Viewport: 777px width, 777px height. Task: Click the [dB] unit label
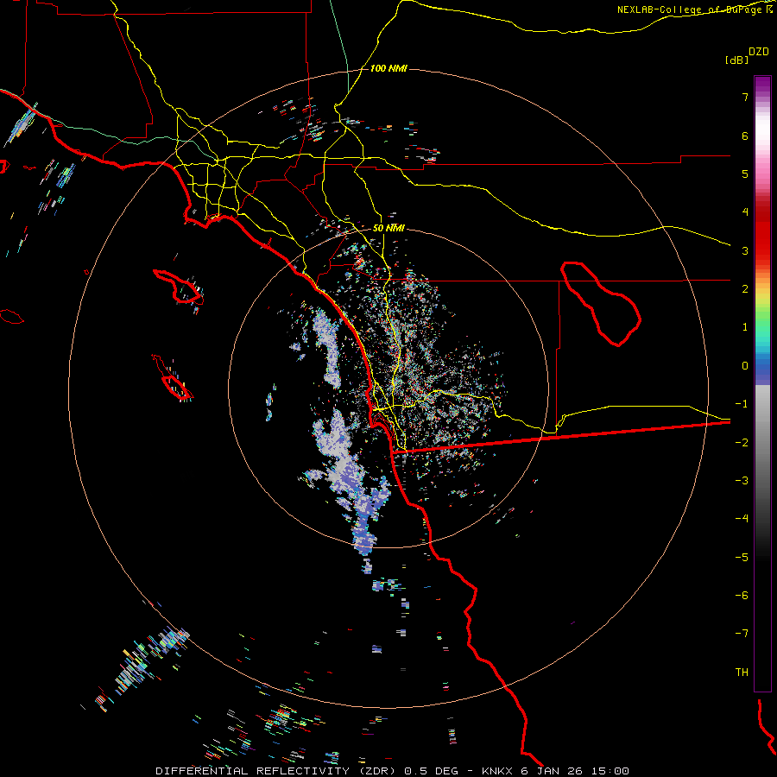pos(736,60)
